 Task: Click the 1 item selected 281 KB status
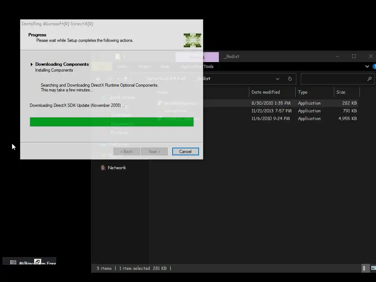pos(143,268)
